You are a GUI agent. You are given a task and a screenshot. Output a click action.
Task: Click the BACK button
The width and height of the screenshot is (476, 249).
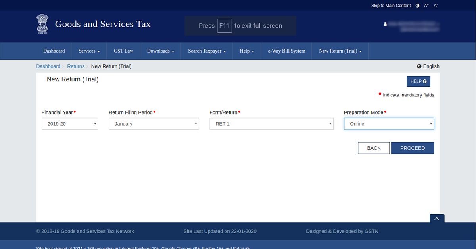click(374, 148)
